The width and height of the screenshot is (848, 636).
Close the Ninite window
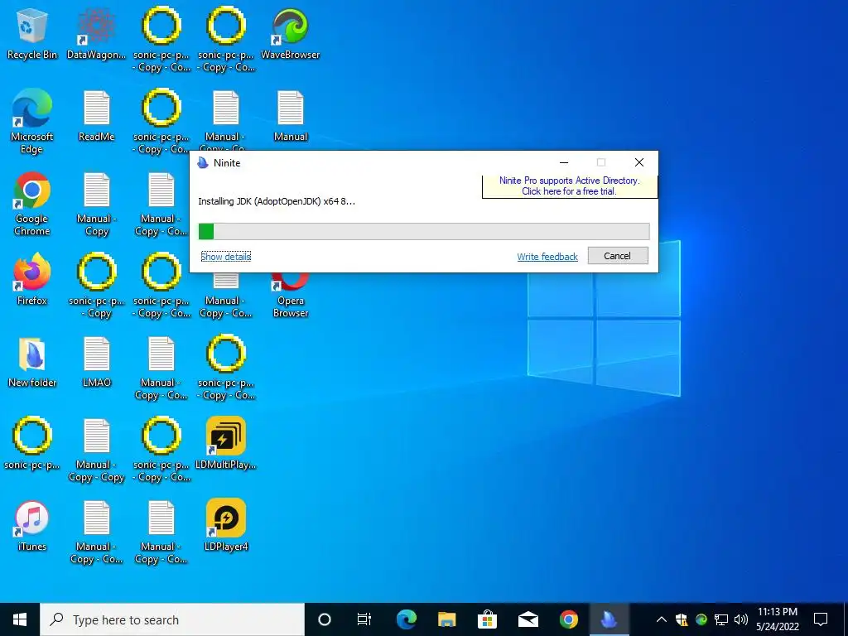[x=638, y=162]
